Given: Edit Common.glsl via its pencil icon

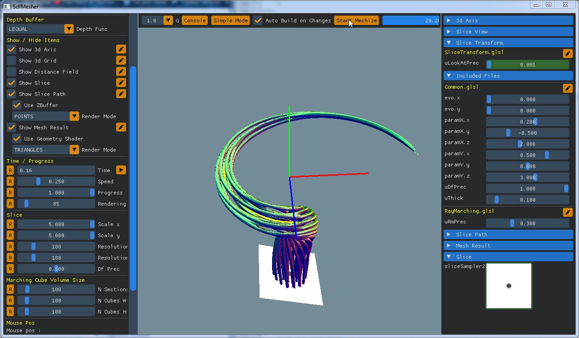Looking at the screenshot, I should pos(567,88).
